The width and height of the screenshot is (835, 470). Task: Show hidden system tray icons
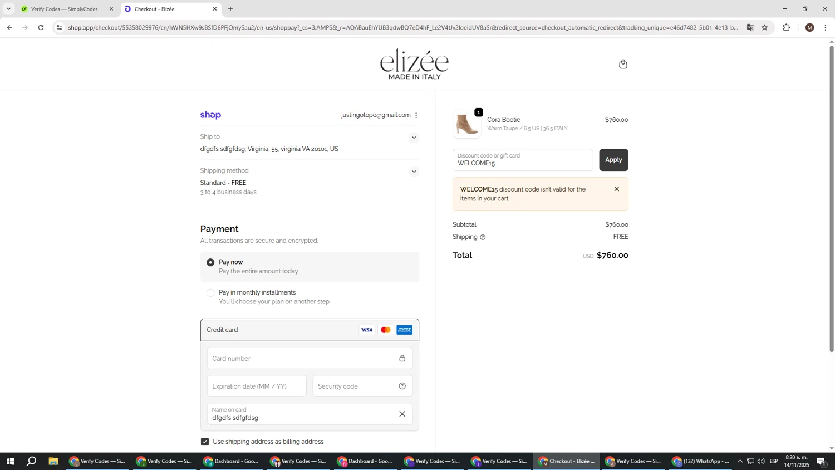click(740, 461)
